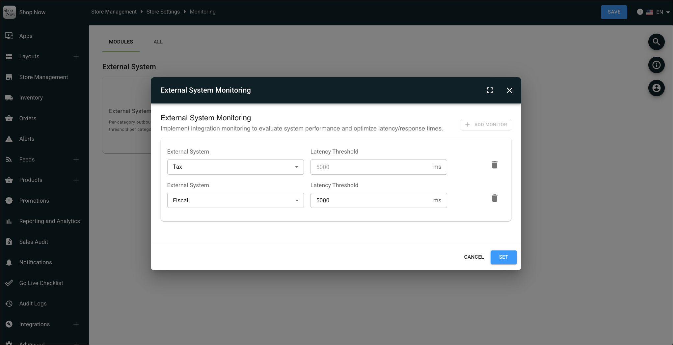Viewport: 673px width, 345px height.
Task: Delete the Fiscal monitor row
Action: click(495, 198)
